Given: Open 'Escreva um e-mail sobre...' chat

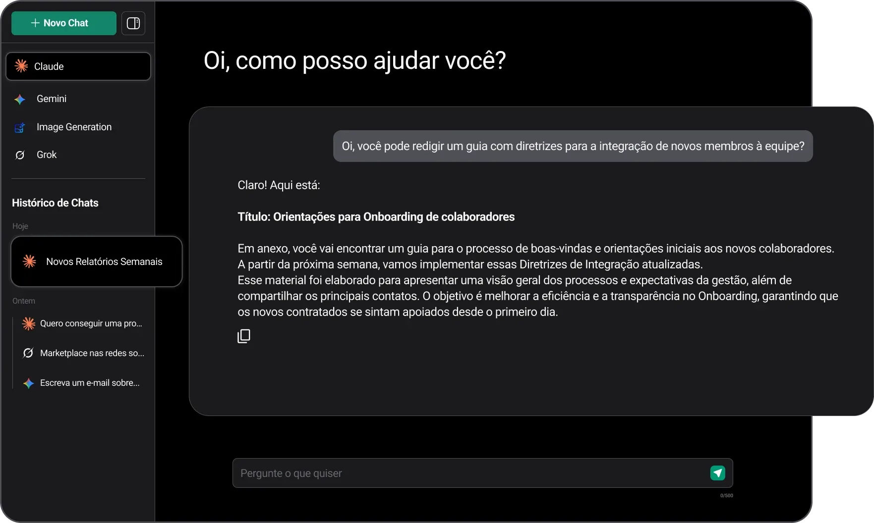Looking at the screenshot, I should (x=83, y=383).
